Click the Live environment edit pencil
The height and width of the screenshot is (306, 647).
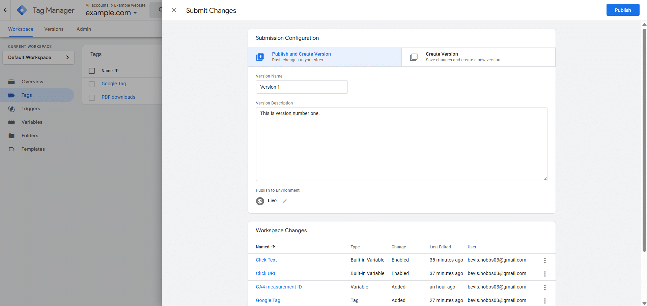click(285, 201)
